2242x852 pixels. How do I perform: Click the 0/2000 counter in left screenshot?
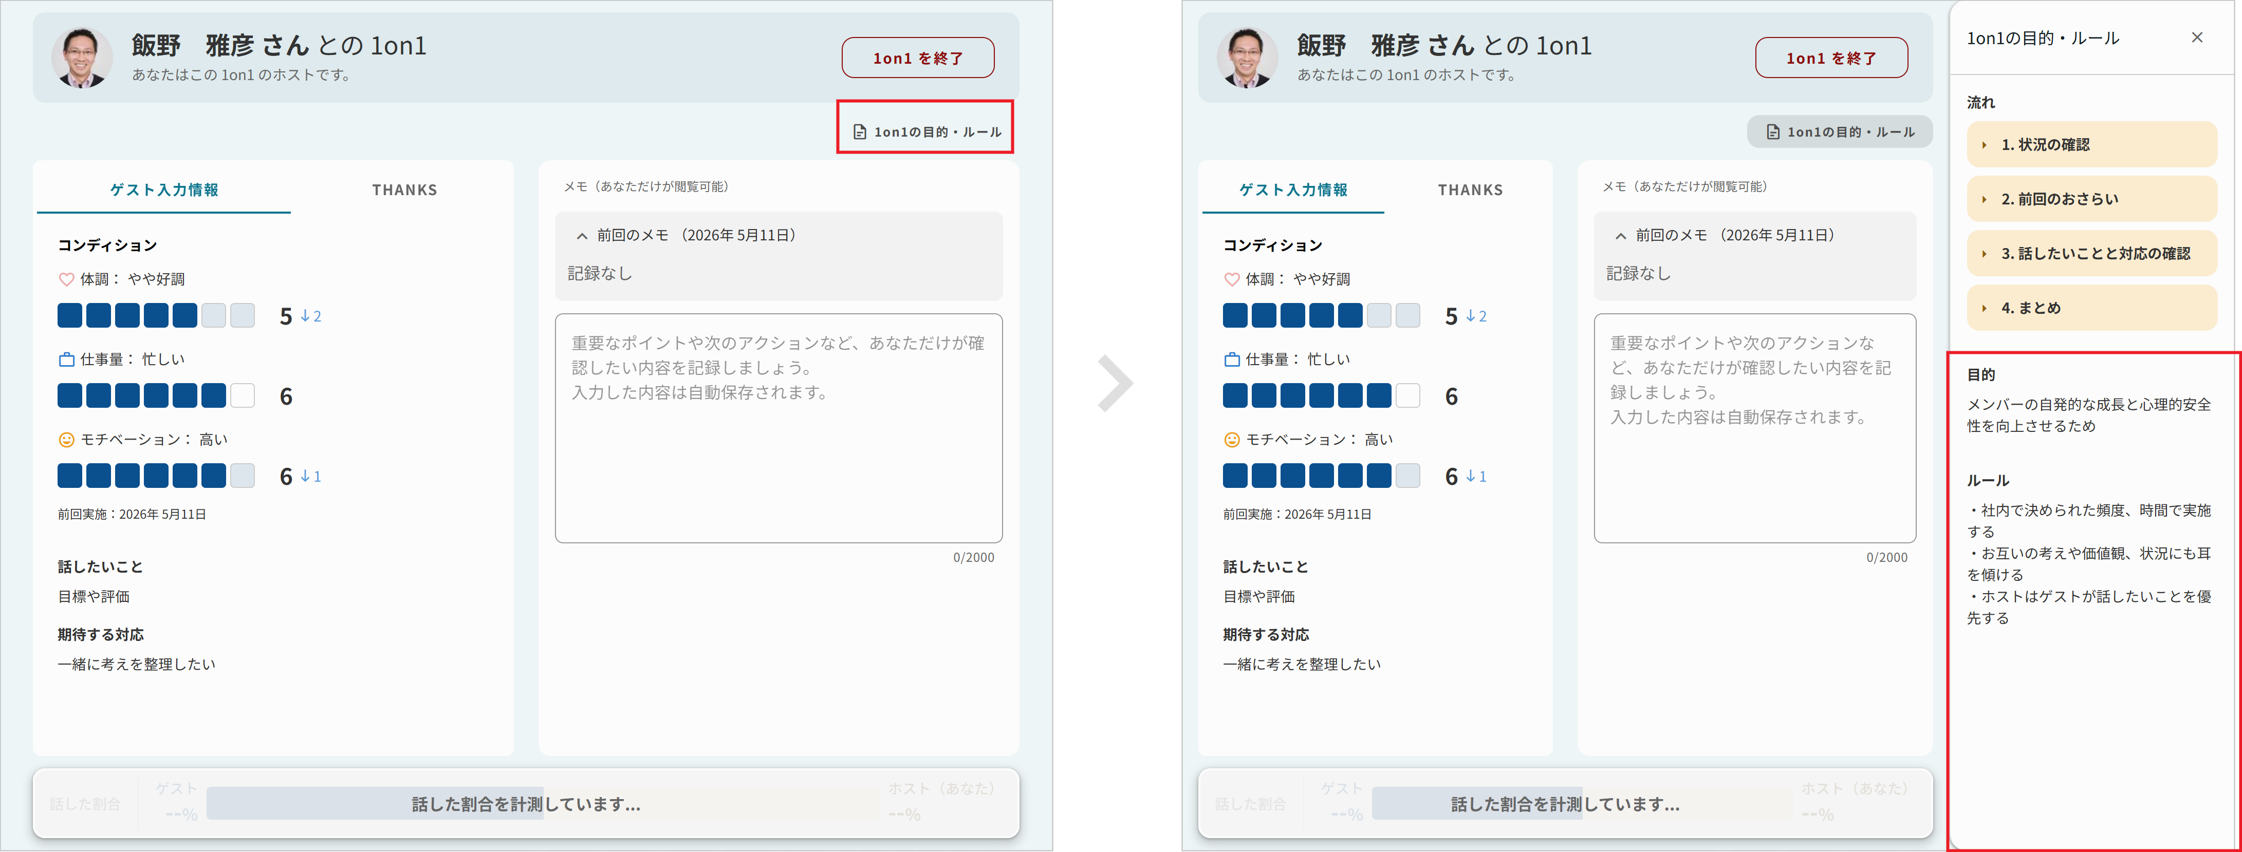click(x=973, y=557)
